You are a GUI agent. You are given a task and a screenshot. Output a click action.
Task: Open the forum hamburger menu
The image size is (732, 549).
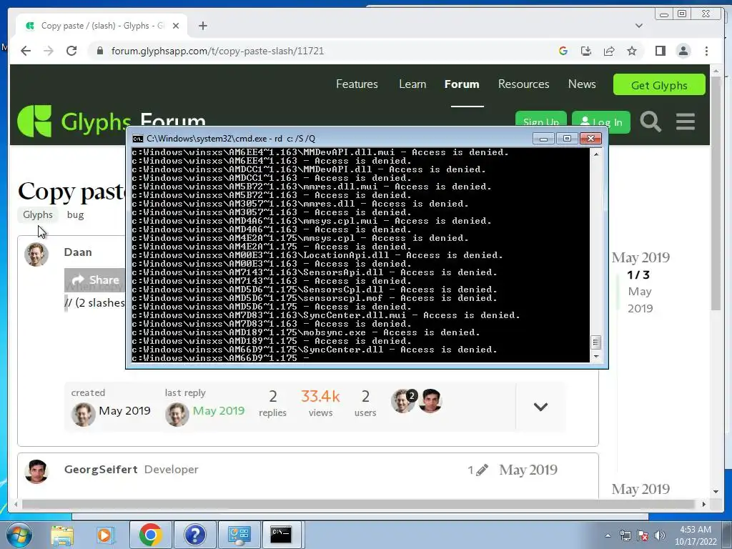click(x=686, y=122)
